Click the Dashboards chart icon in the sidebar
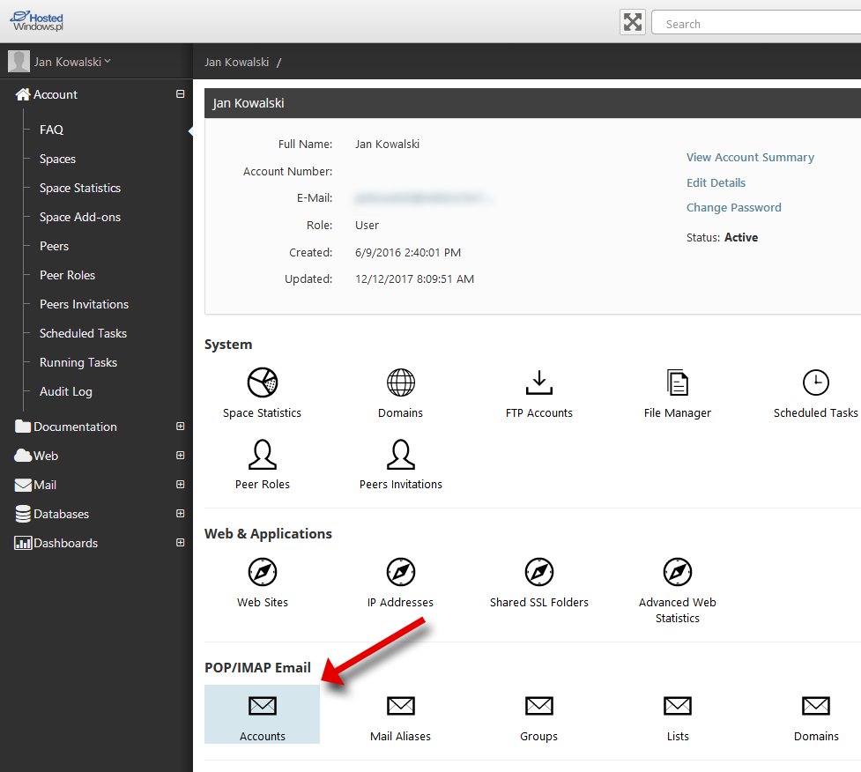This screenshot has height=772, width=861. point(23,543)
